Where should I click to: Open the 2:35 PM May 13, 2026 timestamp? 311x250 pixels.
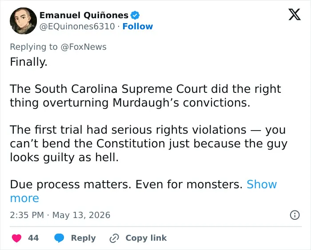pyautogui.click(x=60, y=215)
